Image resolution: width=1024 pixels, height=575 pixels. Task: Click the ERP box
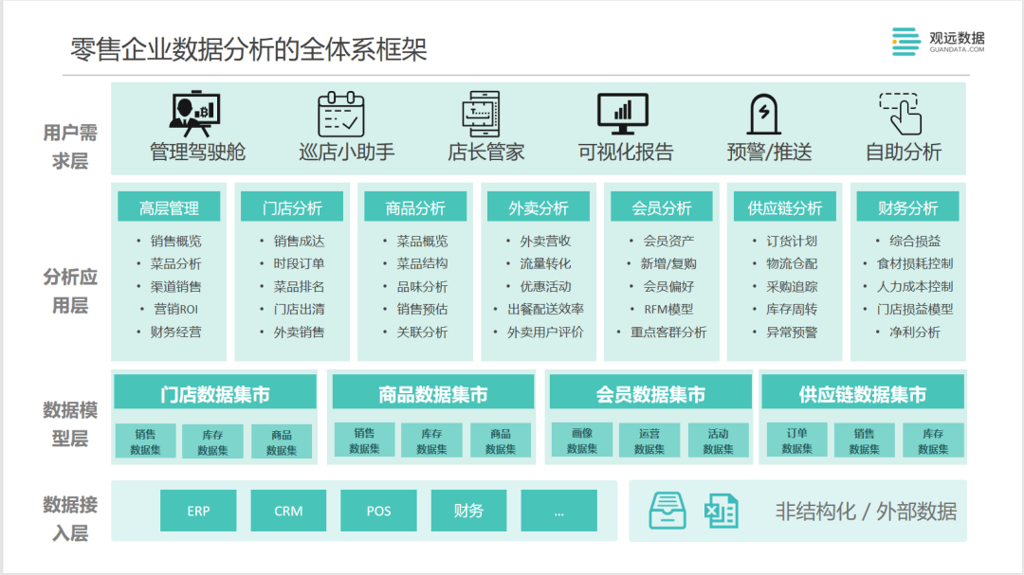[198, 511]
